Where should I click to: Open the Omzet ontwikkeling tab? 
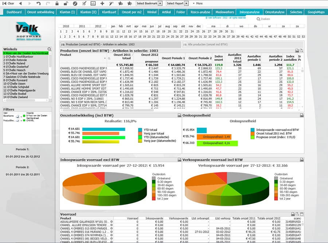(x=40, y=12)
